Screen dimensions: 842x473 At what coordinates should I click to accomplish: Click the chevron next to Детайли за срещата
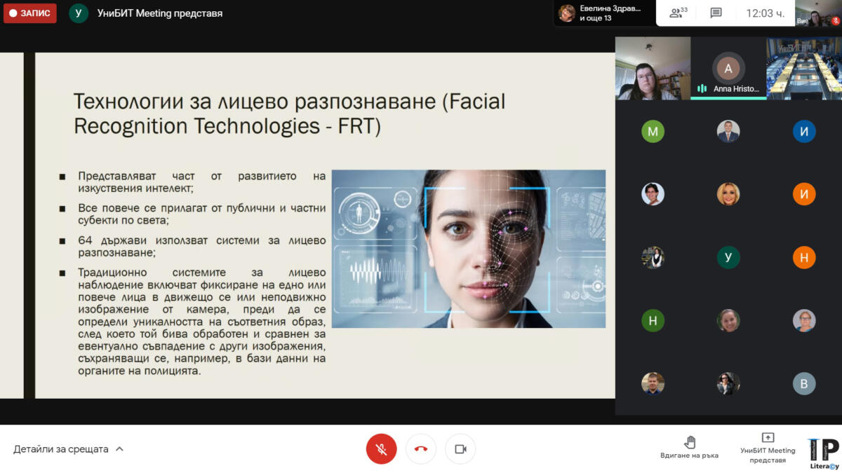(x=119, y=449)
